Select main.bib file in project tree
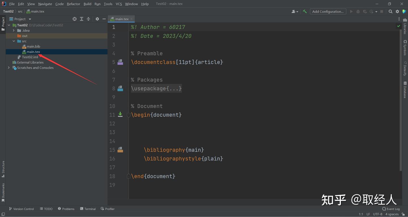The width and height of the screenshot is (408, 217). click(x=33, y=46)
